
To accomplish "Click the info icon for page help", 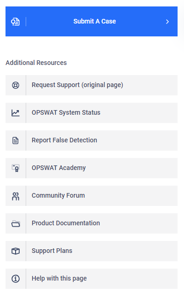I will point(16,279).
